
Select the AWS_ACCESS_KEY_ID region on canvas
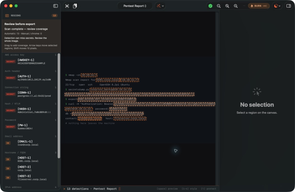click(x=107, y=99)
